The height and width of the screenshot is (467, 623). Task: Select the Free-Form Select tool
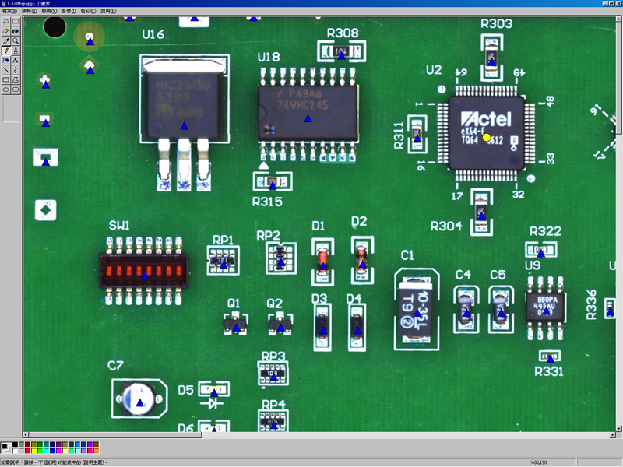[x=6, y=22]
